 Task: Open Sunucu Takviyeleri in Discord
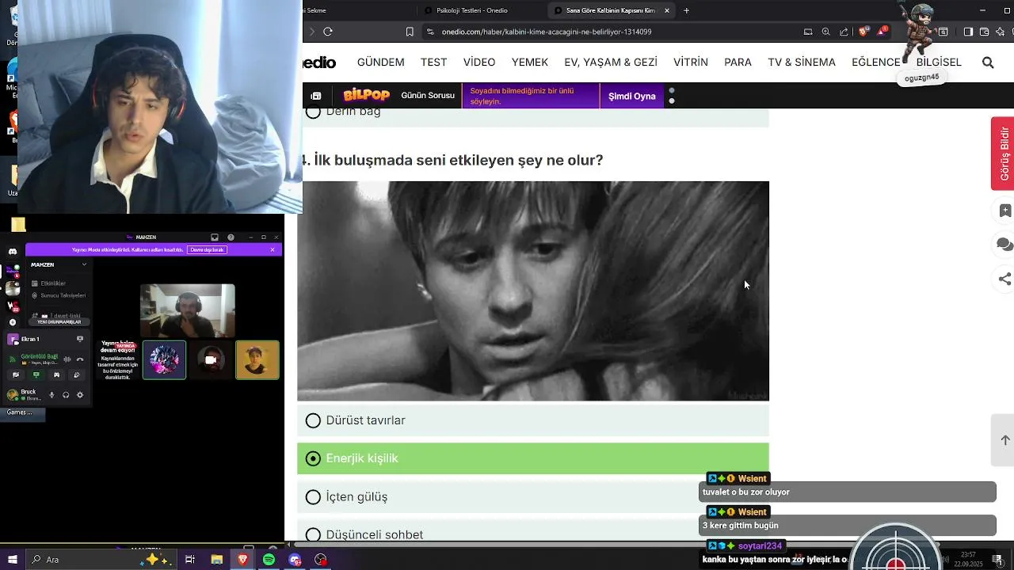point(58,295)
